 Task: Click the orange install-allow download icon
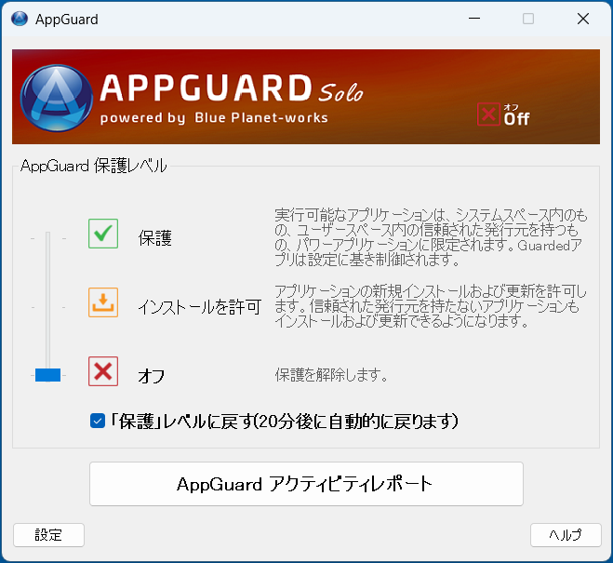103,302
